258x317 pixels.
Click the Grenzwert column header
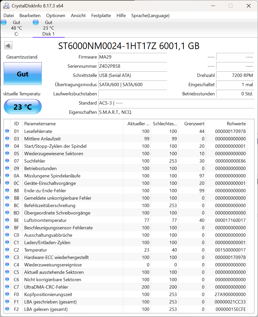click(x=192, y=124)
